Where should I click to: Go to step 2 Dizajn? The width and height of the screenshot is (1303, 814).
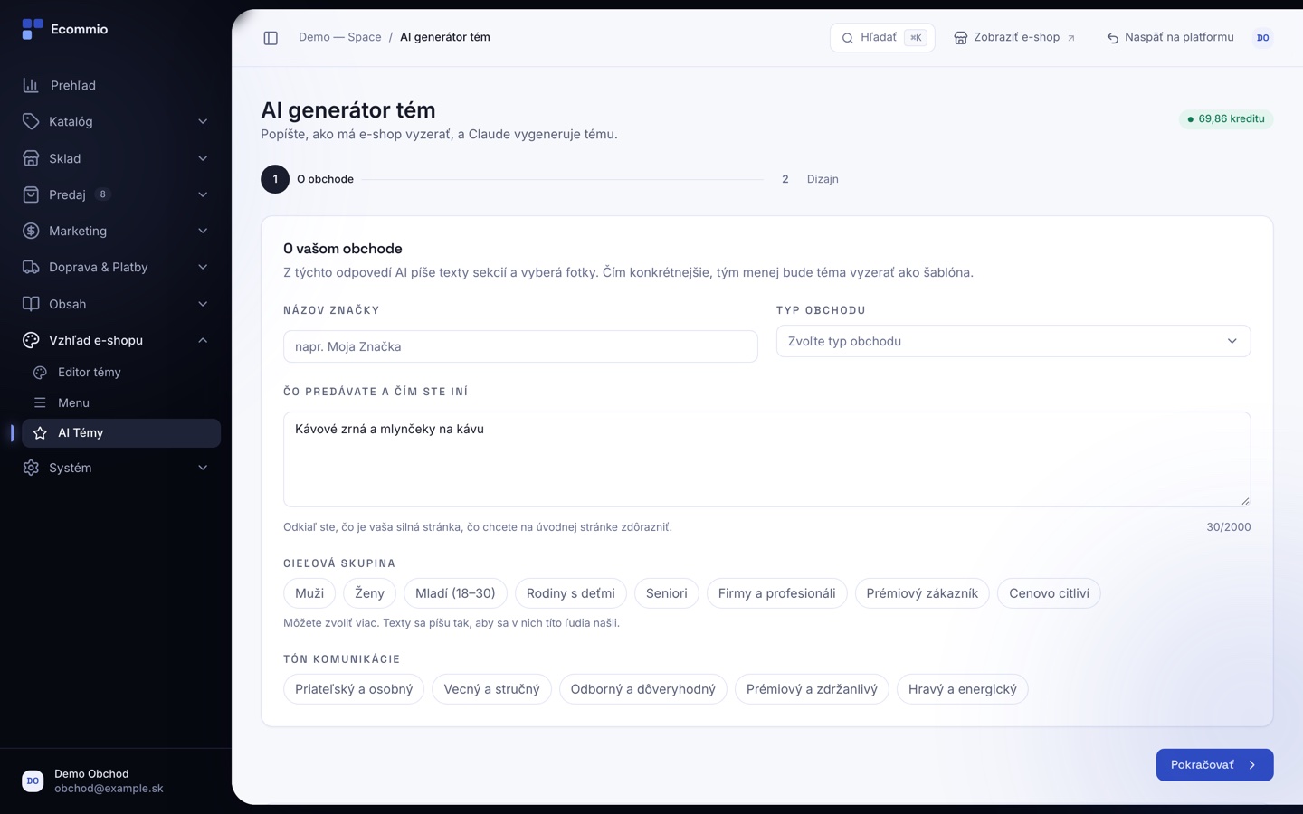(x=810, y=179)
